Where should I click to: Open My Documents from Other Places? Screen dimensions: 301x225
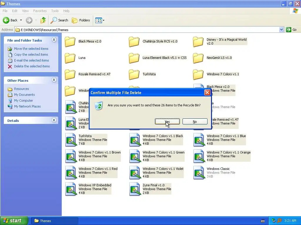(24, 95)
